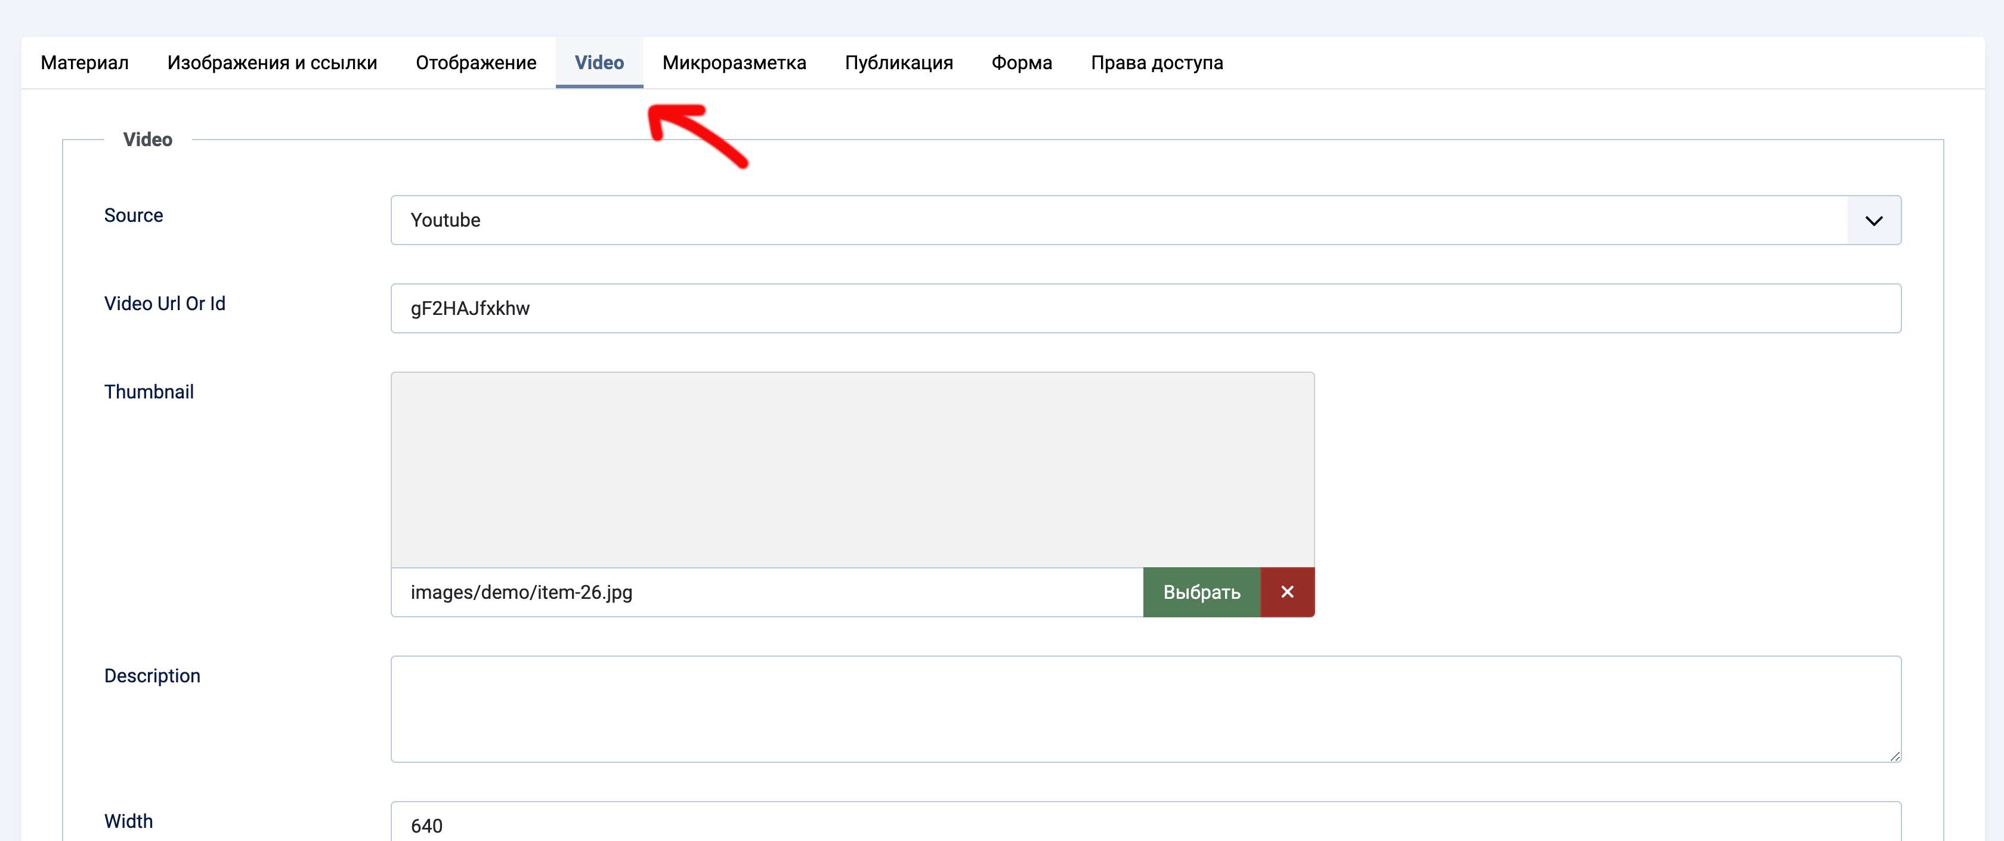Click inside the Description text area
Viewport: 2004px width, 841px height.
pyautogui.click(x=1145, y=709)
